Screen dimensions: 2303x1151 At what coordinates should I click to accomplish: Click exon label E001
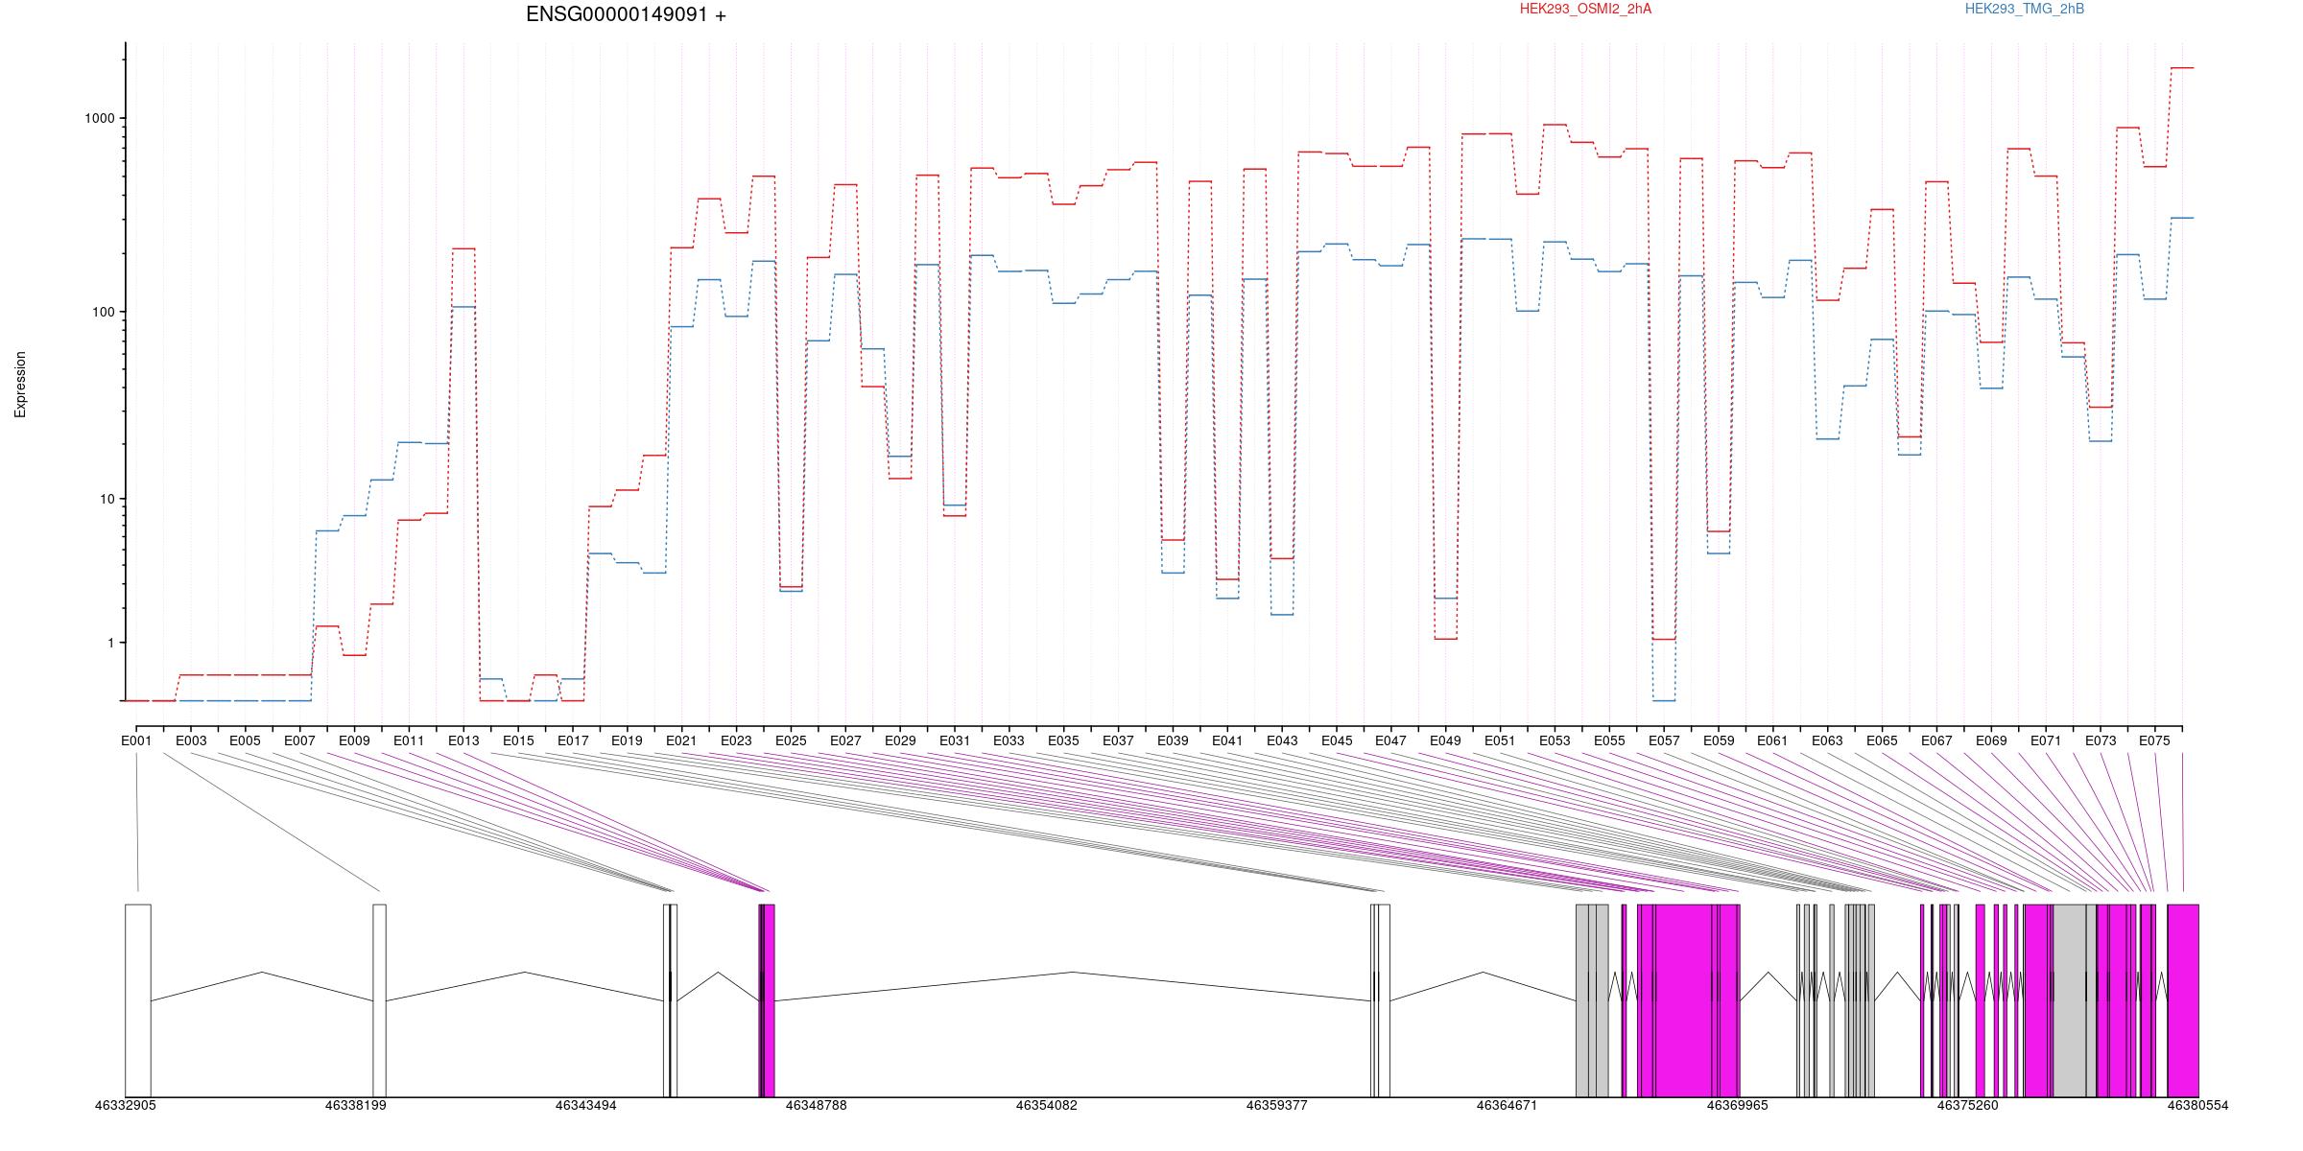point(136,740)
